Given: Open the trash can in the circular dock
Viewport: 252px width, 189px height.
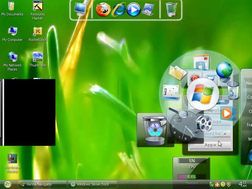Looking at the screenshot, I should (x=233, y=90).
